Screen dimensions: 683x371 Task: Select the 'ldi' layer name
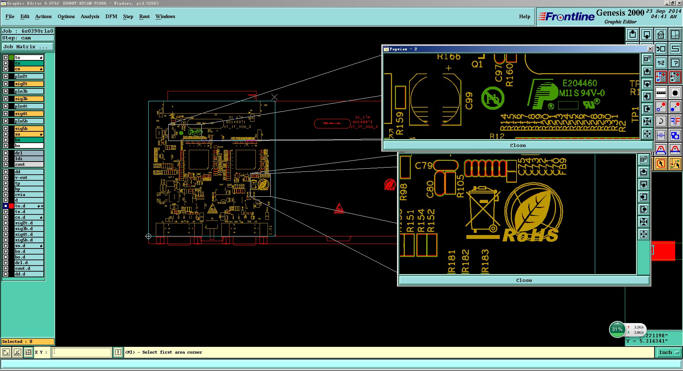pos(29,159)
